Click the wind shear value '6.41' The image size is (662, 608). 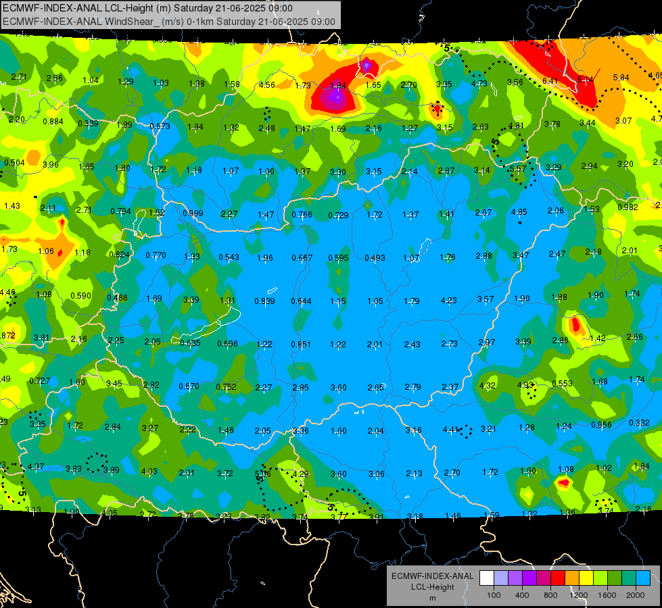[550, 81]
